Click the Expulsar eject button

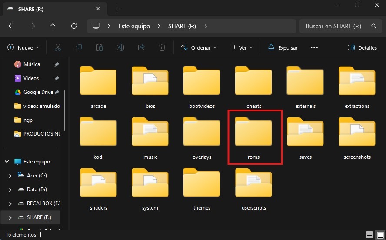[283, 47]
